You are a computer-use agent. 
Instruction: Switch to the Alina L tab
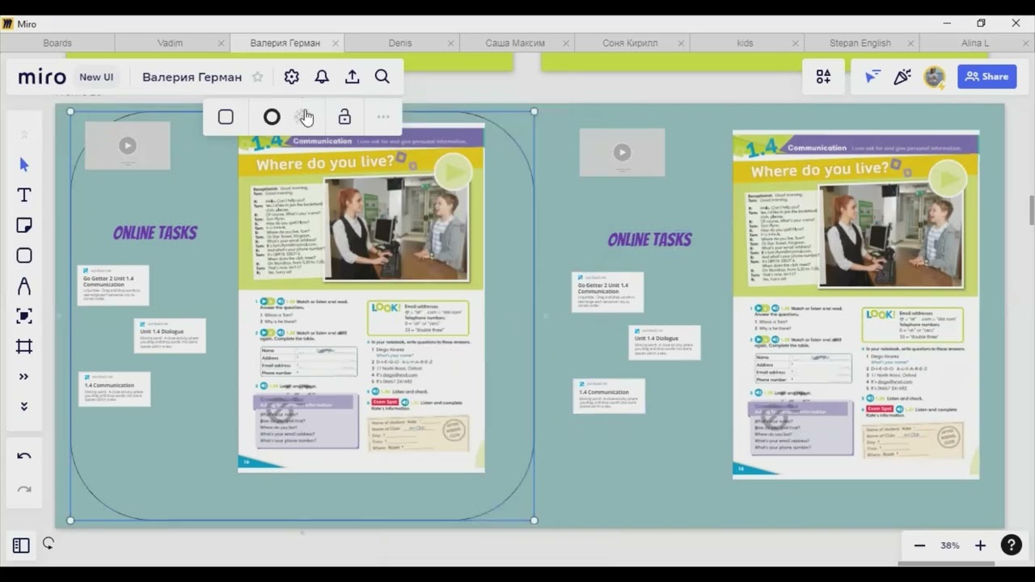(x=975, y=43)
